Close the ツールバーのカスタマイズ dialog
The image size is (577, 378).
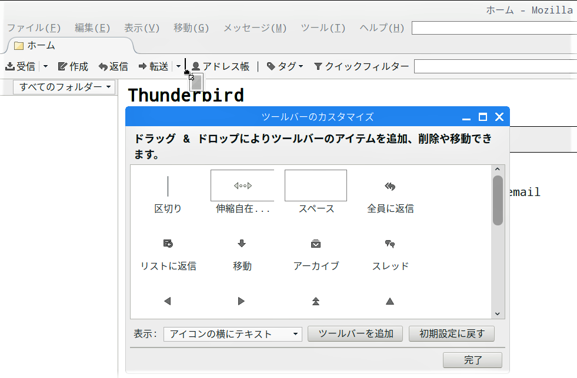499,117
